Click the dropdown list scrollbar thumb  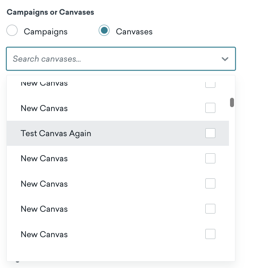click(x=232, y=102)
